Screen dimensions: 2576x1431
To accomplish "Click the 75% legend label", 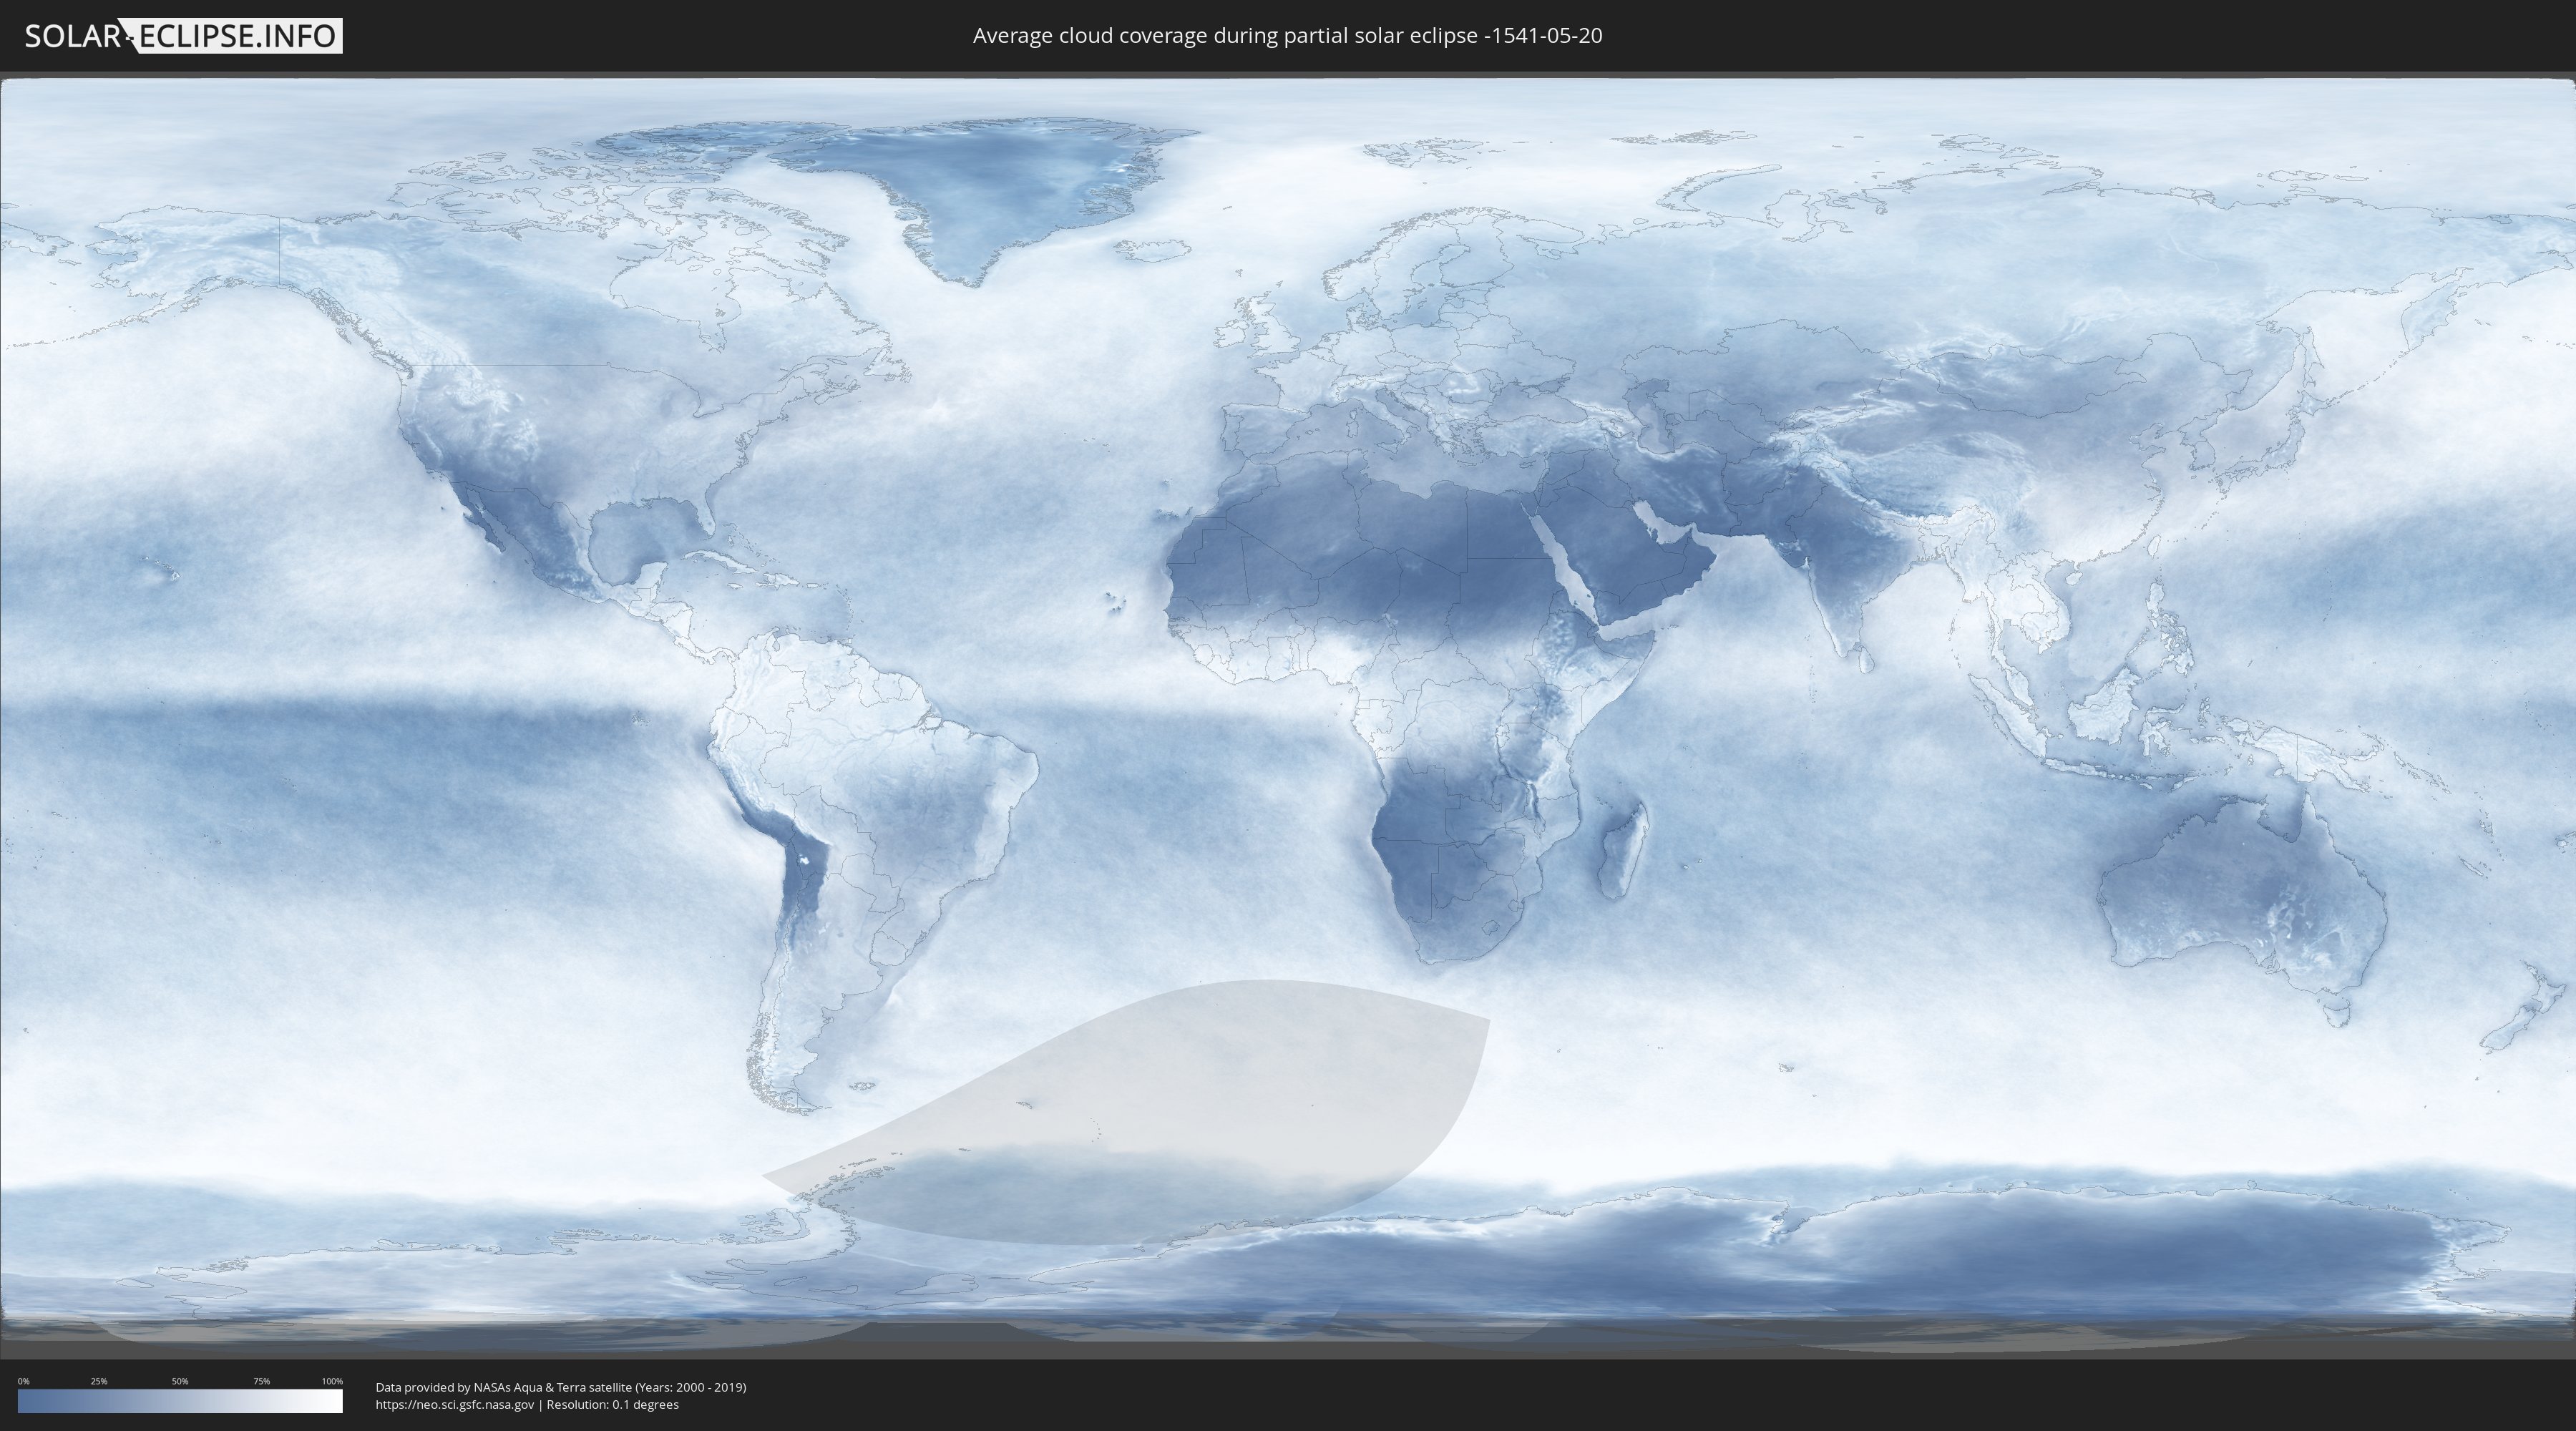I will pyautogui.click(x=261, y=1381).
